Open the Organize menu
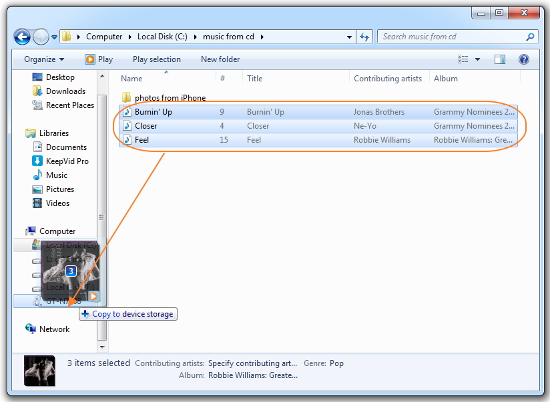 (44, 59)
